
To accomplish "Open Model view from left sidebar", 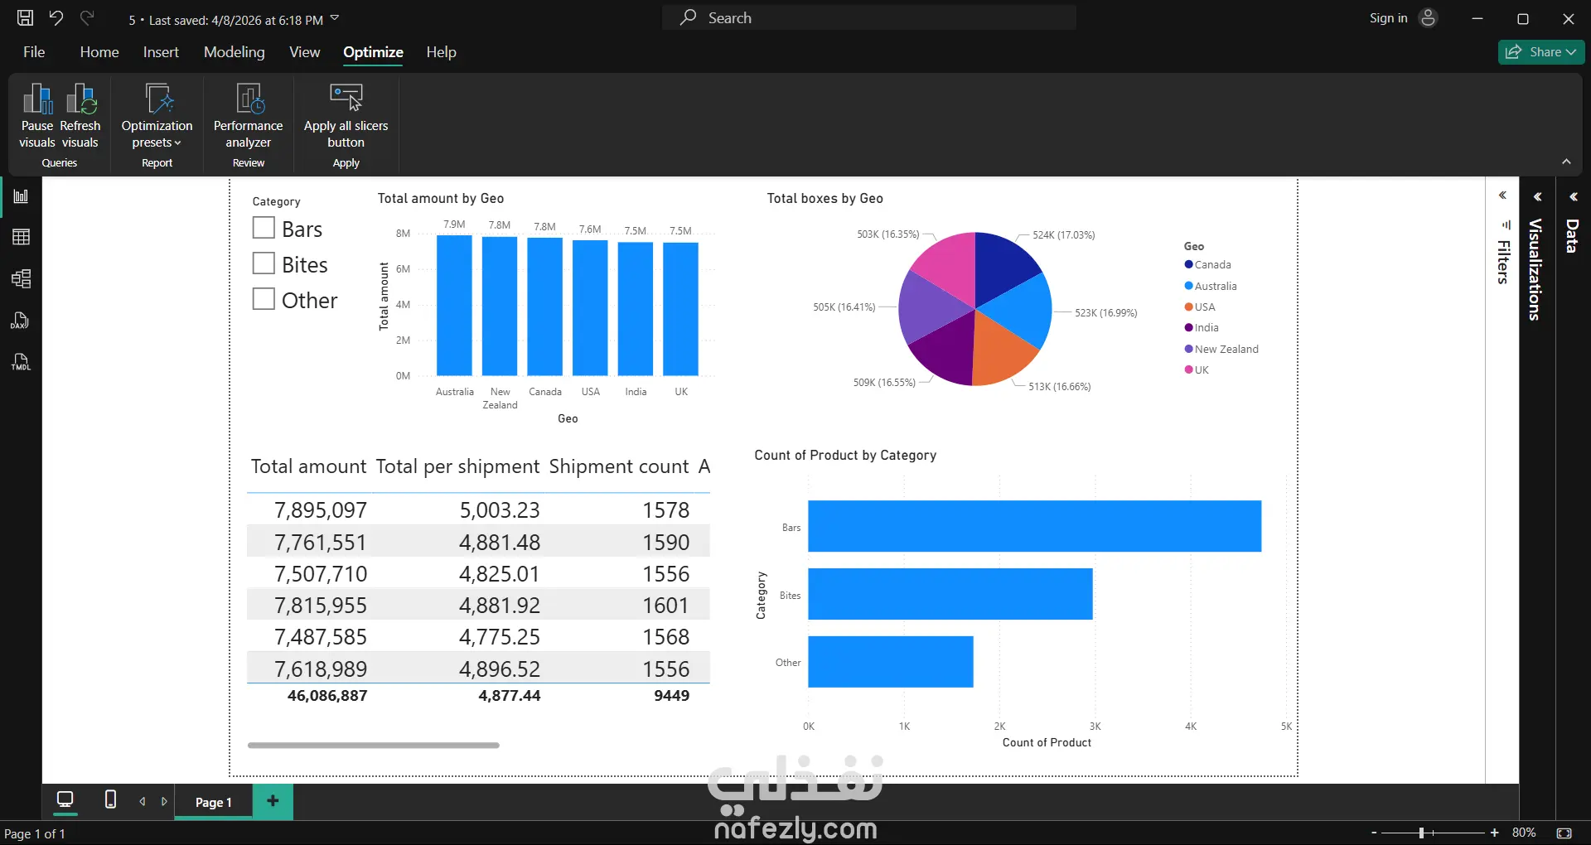I will pyautogui.click(x=21, y=278).
